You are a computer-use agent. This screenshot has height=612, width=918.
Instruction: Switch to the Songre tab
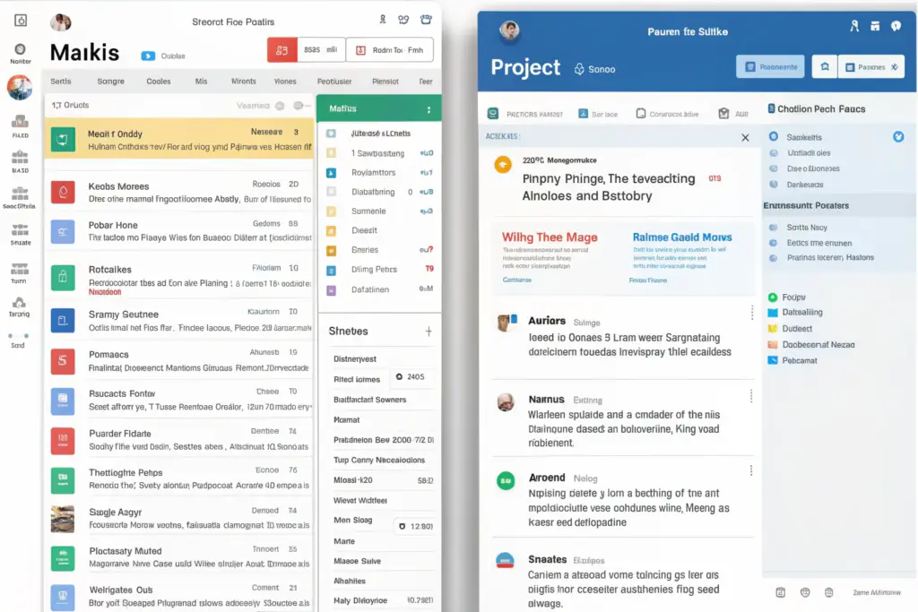110,81
